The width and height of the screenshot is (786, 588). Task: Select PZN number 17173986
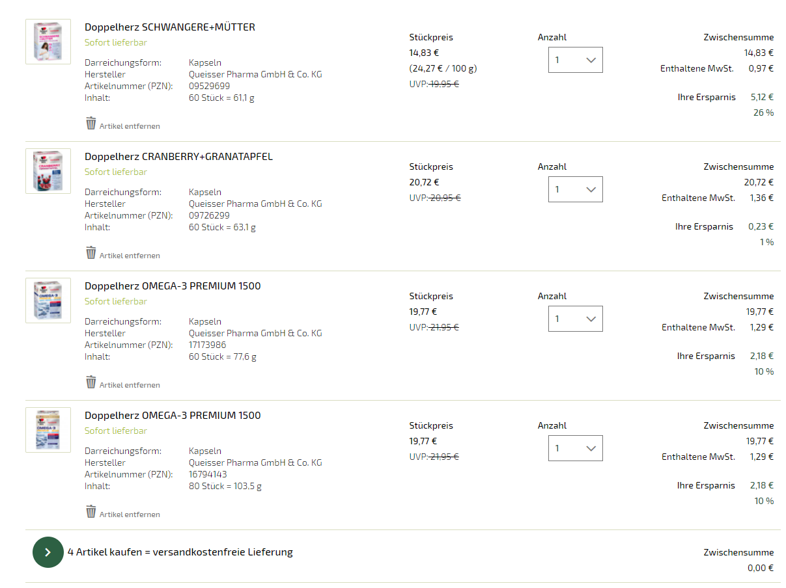tap(208, 345)
